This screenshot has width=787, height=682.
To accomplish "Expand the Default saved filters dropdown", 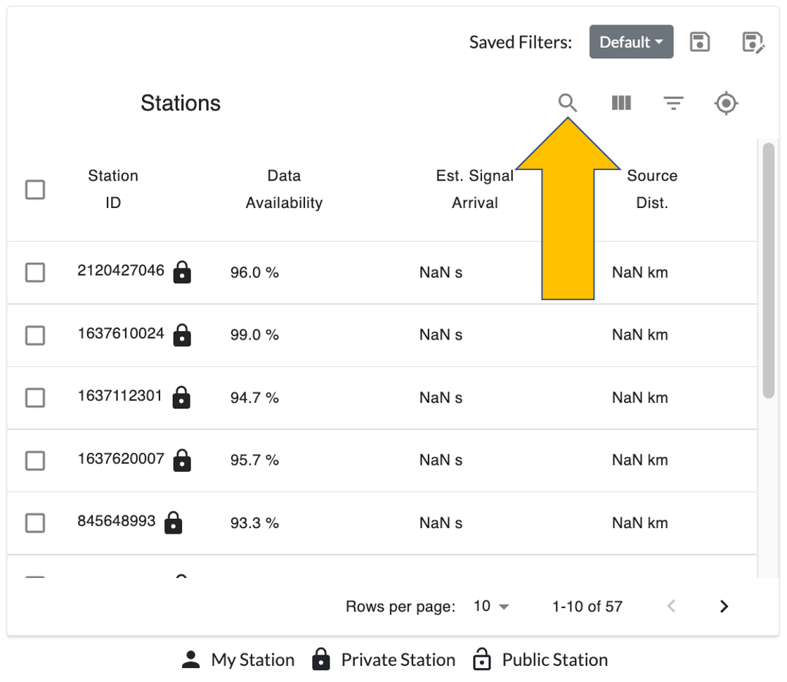I will click(x=631, y=42).
